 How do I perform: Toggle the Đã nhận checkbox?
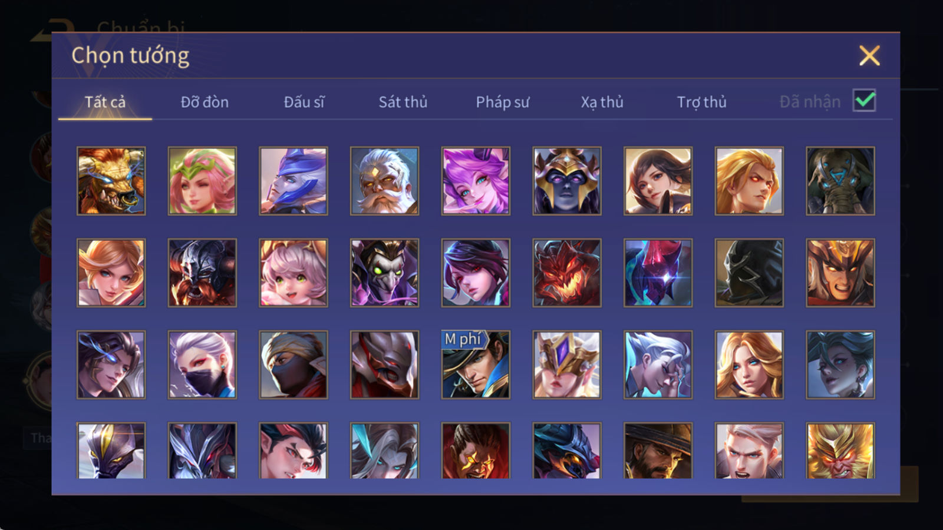(x=864, y=101)
